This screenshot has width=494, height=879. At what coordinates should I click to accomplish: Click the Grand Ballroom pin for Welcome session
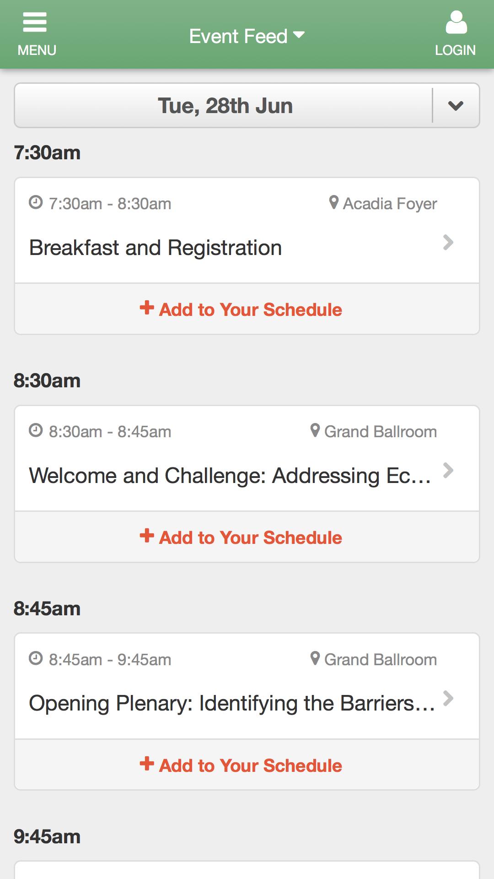(315, 430)
